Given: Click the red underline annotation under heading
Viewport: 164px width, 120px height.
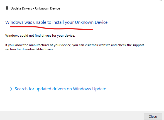Looking at the screenshot, I should click(51, 28).
